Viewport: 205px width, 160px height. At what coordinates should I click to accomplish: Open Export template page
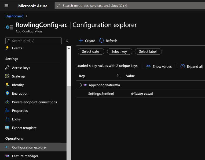coord(24,128)
